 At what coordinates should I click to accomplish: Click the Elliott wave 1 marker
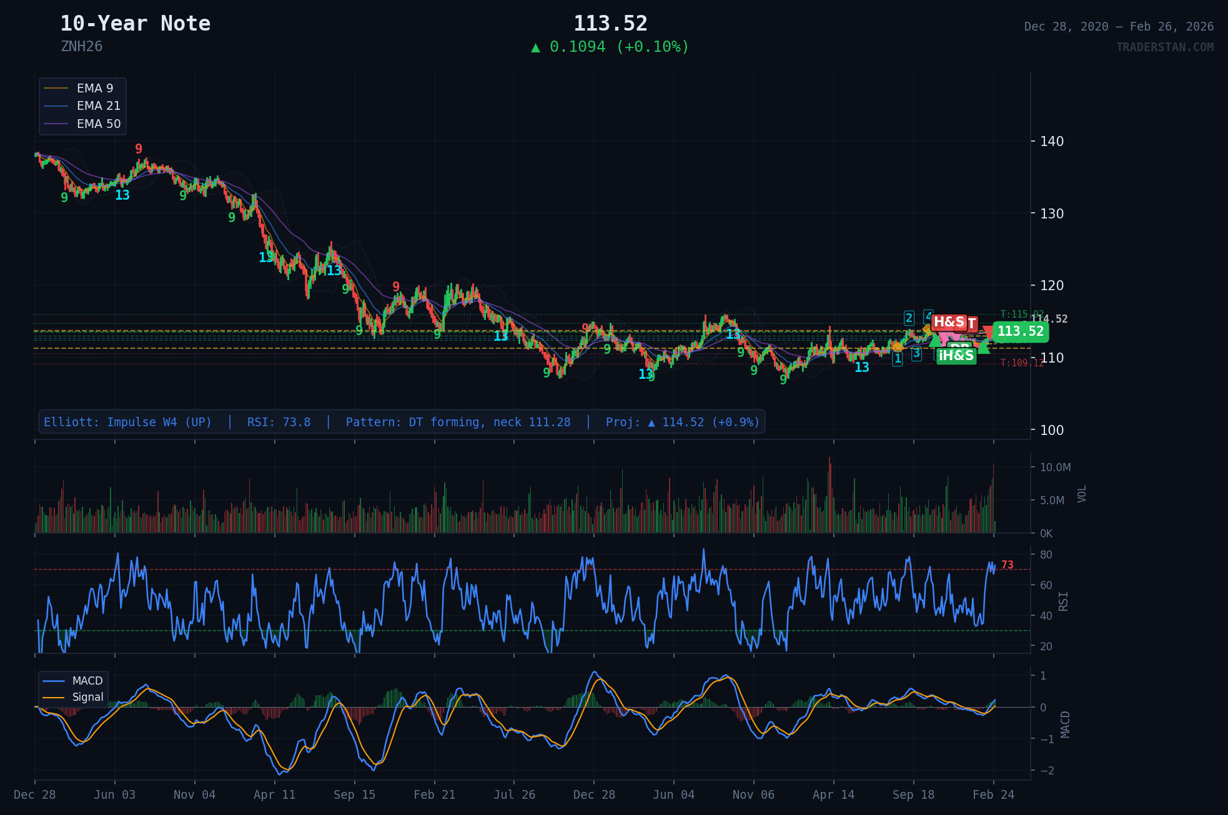click(x=898, y=359)
